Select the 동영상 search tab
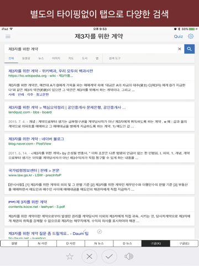 (x=26, y=58)
